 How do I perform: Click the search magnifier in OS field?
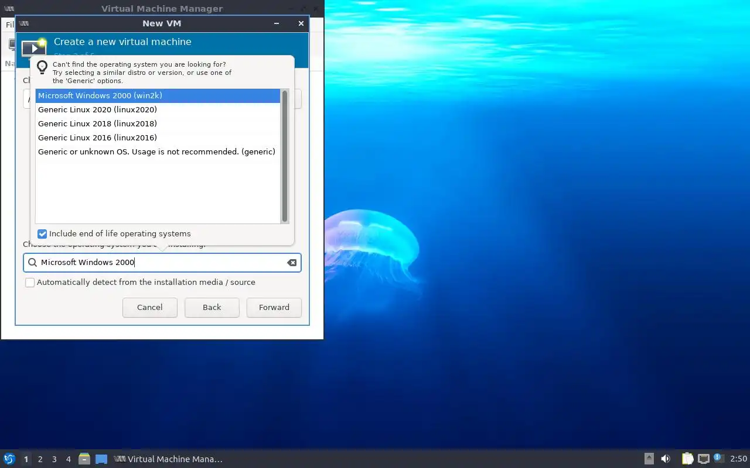point(32,263)
